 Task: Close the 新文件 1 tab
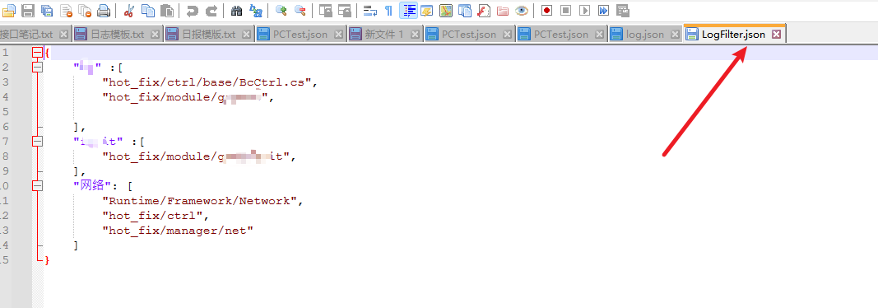pyautogui.click(x=415, y=34)
